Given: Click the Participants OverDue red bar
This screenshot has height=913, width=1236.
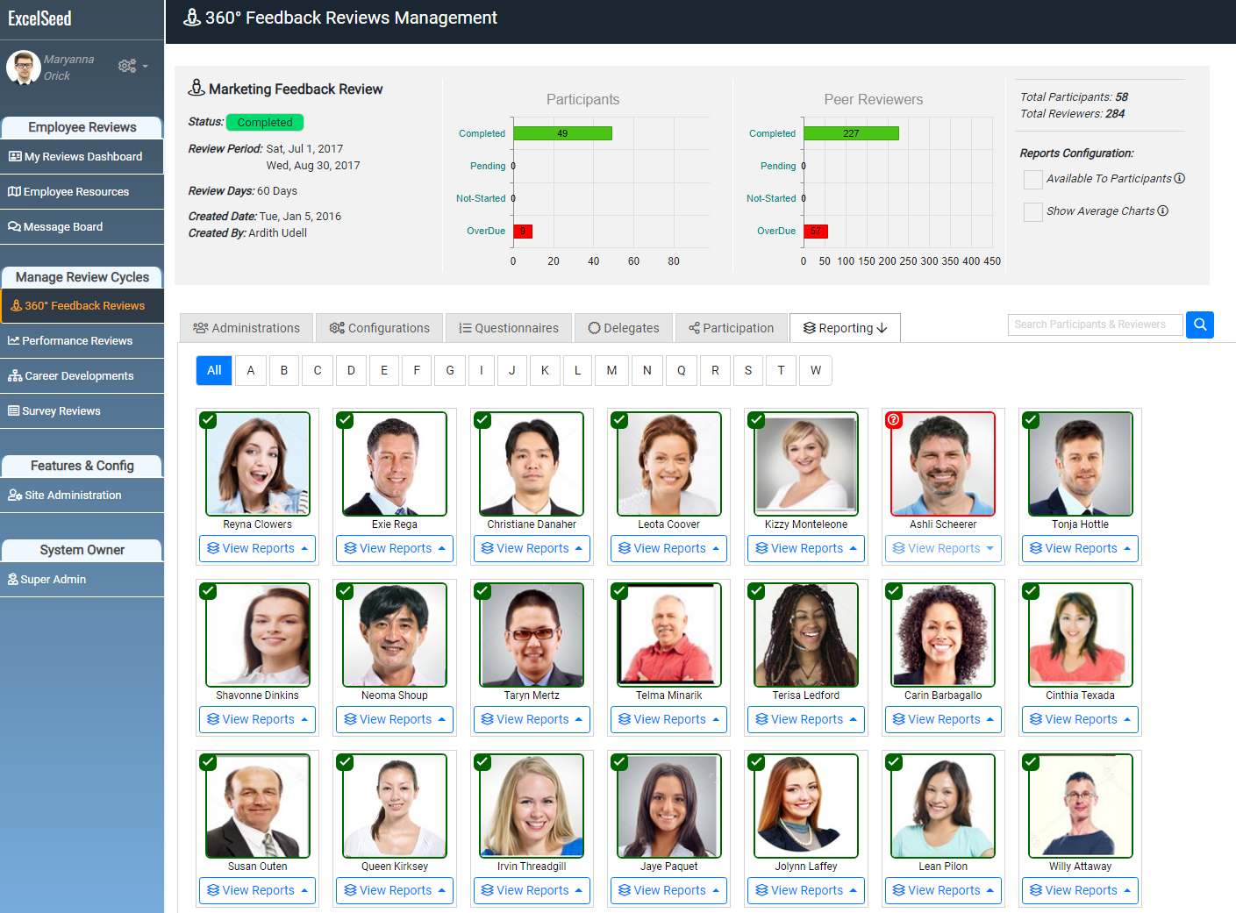Looking at the screenshot, I should coord(522,231).
